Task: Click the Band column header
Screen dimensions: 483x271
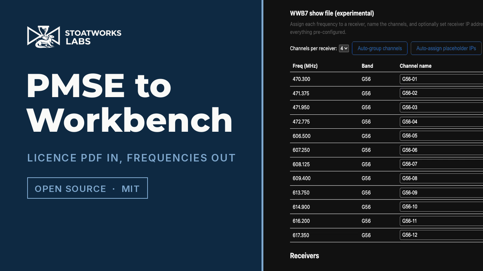Action: tap(367, 66)
